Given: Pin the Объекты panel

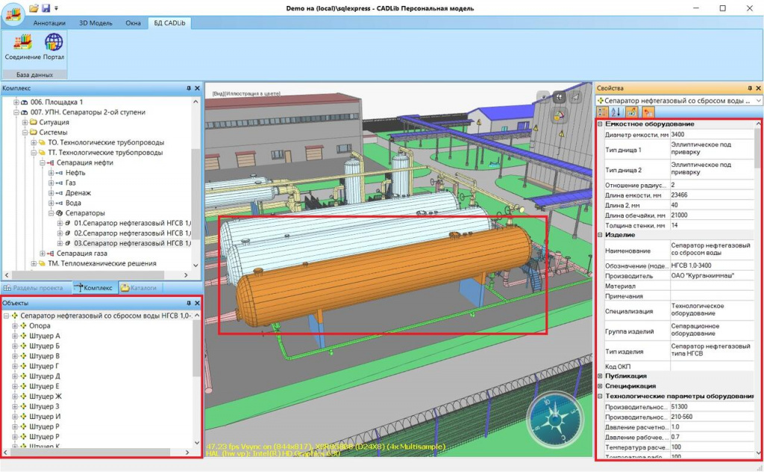Looking at the screenshot, I should (189, 303).
